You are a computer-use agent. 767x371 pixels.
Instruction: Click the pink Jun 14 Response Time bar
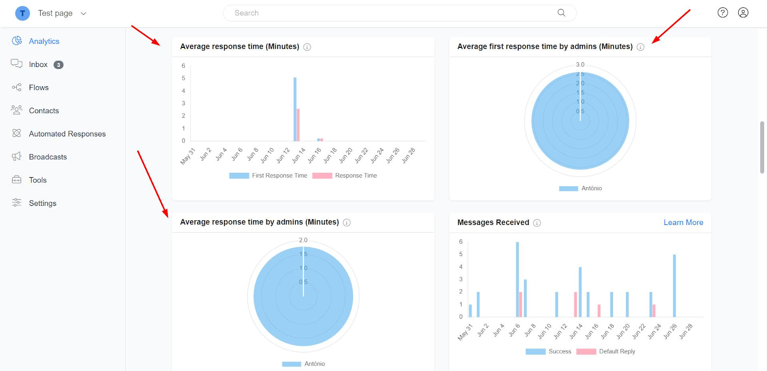coord(298,124)
